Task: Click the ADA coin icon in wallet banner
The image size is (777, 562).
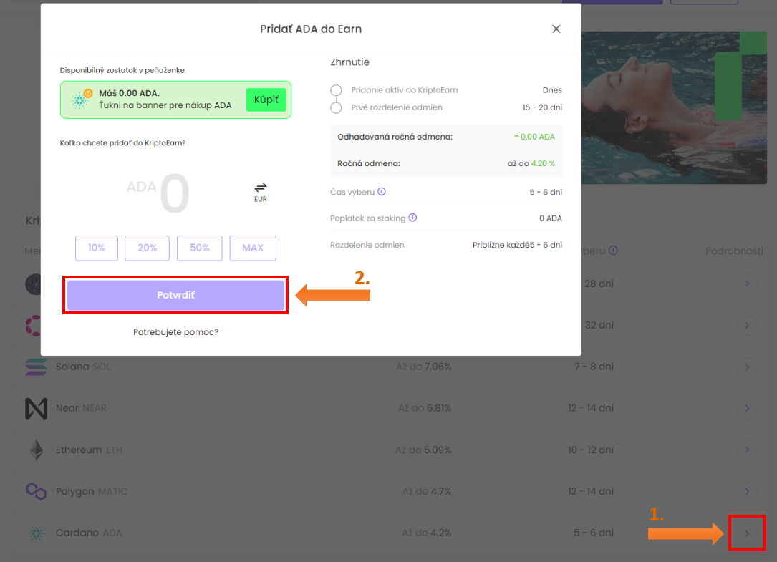Action: (81, 100)
